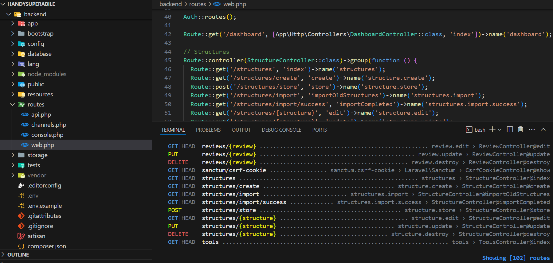
Task: Click PHP icon in the breadcrumb
Action: pos(217,4)
